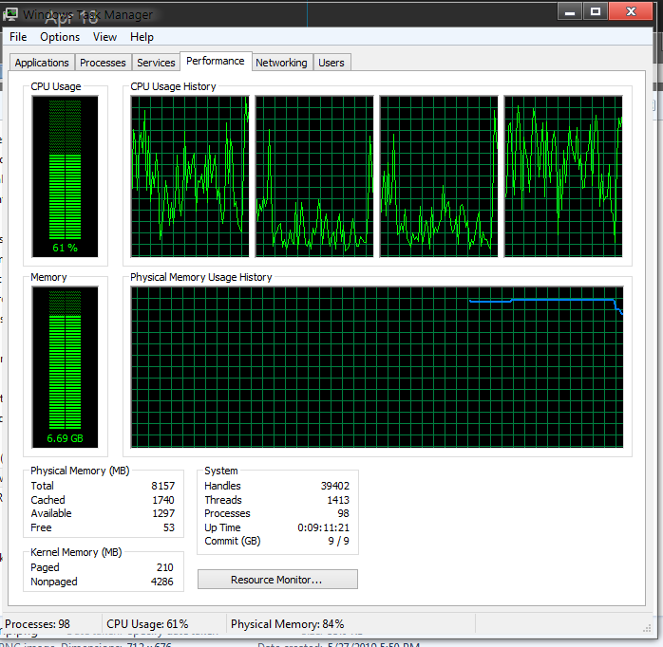
Task: Open the View menu
Action: tap(104, 37)
